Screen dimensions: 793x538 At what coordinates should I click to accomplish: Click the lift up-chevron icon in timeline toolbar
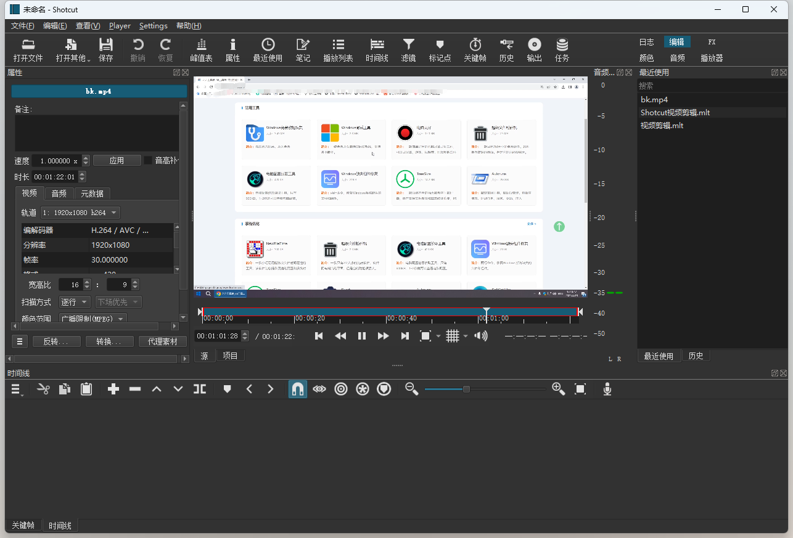tap(157, 389)
